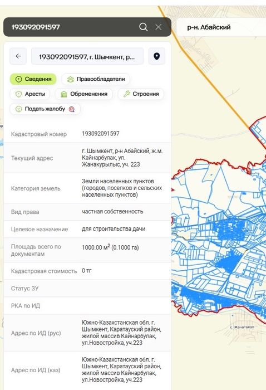
Task: Click the Строения wrench icon
Action: (x=127, y=94)
